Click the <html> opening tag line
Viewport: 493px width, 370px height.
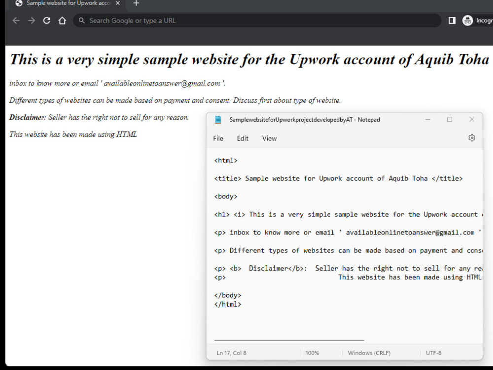point(226,160)
